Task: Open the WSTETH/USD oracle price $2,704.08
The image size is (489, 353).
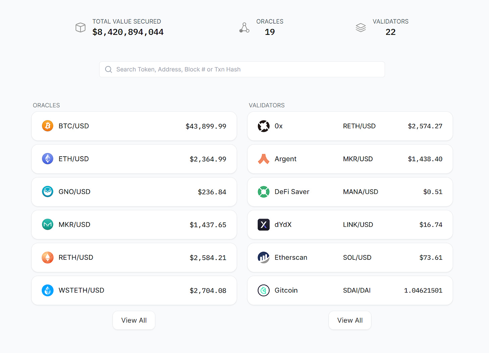Action: [208, 291]
